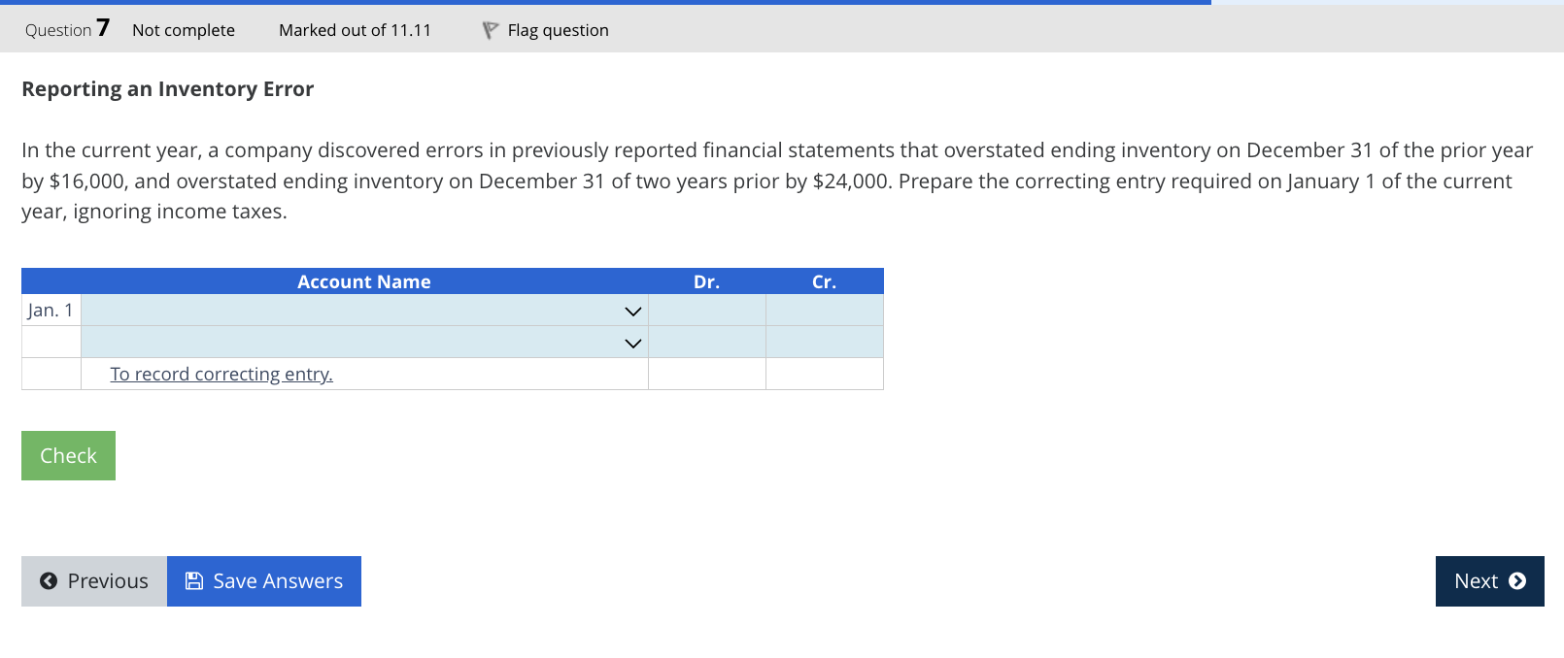Click the Question 7 label
Screen dimensions: 1564x658
tap(64, 30)
